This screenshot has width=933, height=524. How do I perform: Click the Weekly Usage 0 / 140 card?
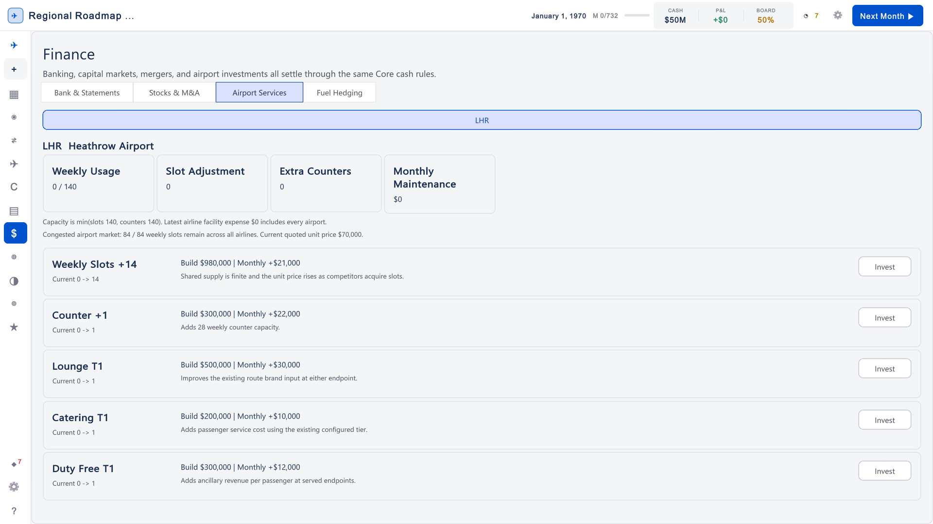tap(99, 183)
